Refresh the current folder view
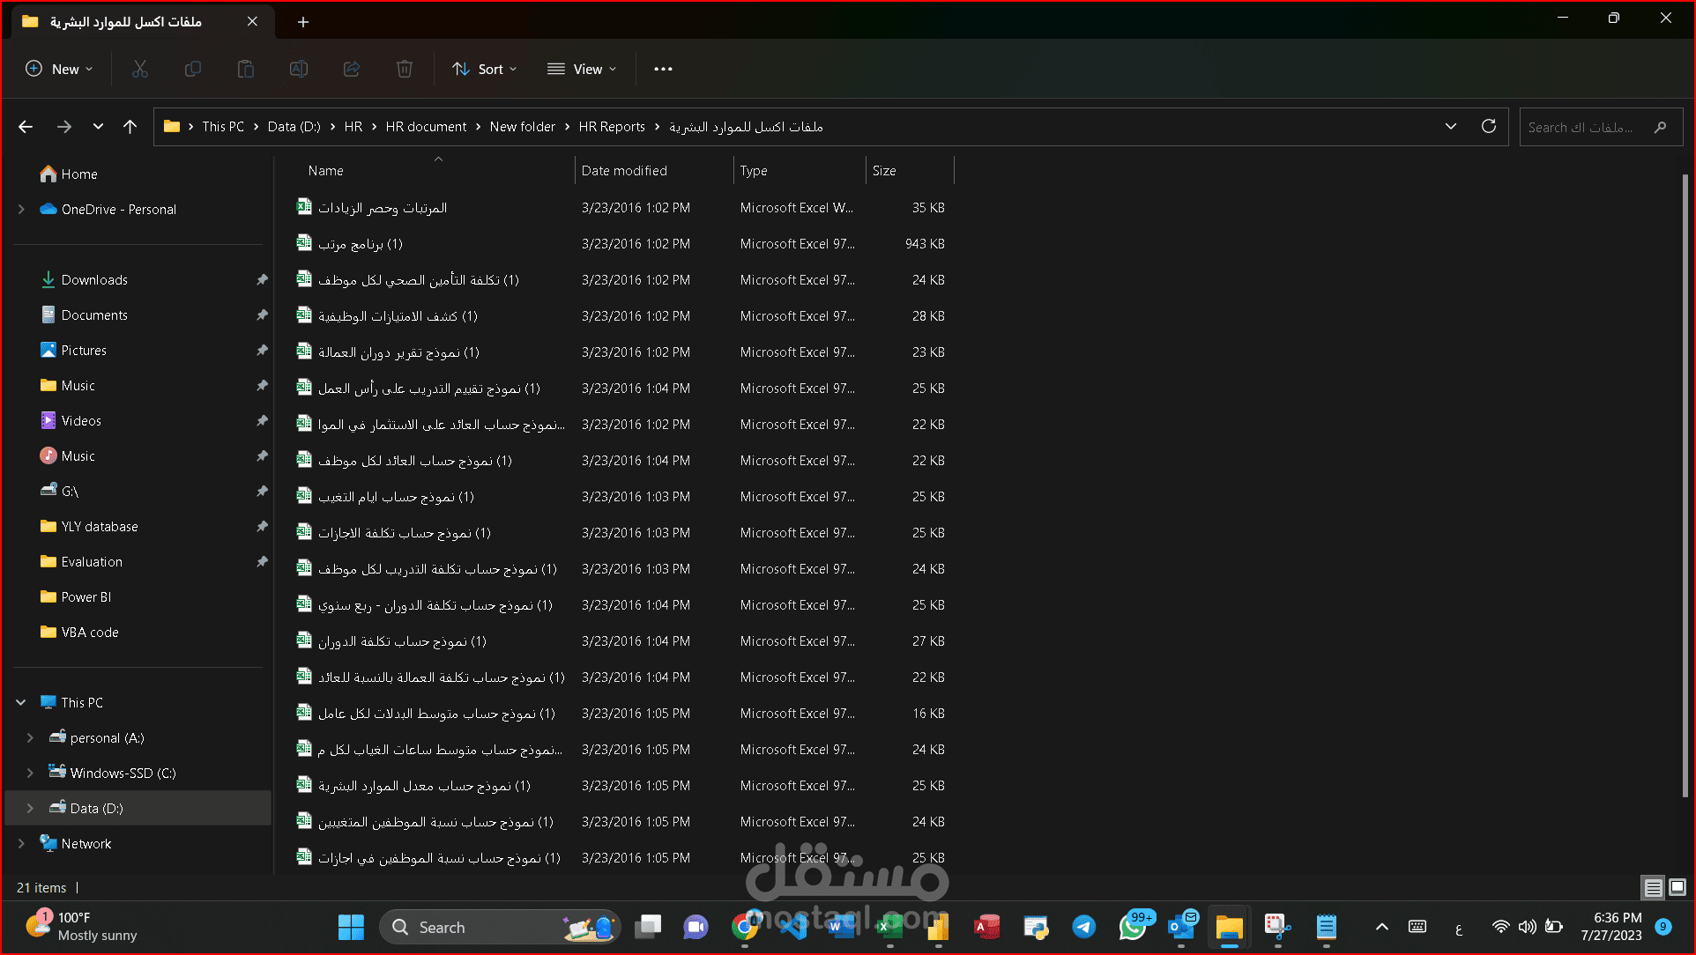 [x=1489, y=126]
